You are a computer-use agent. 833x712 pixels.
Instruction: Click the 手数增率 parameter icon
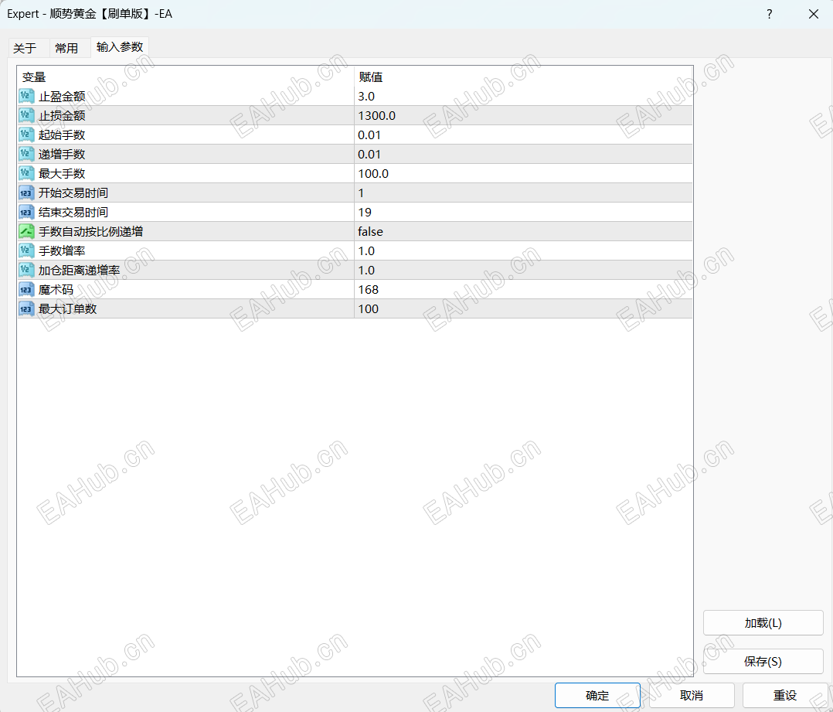(x=25, y=250)
